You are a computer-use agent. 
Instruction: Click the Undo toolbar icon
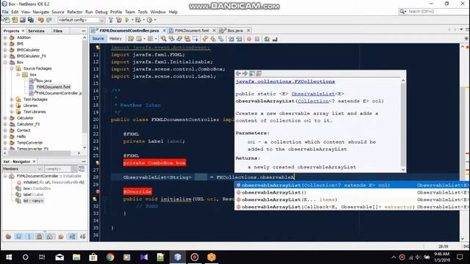tap(41, 20)
